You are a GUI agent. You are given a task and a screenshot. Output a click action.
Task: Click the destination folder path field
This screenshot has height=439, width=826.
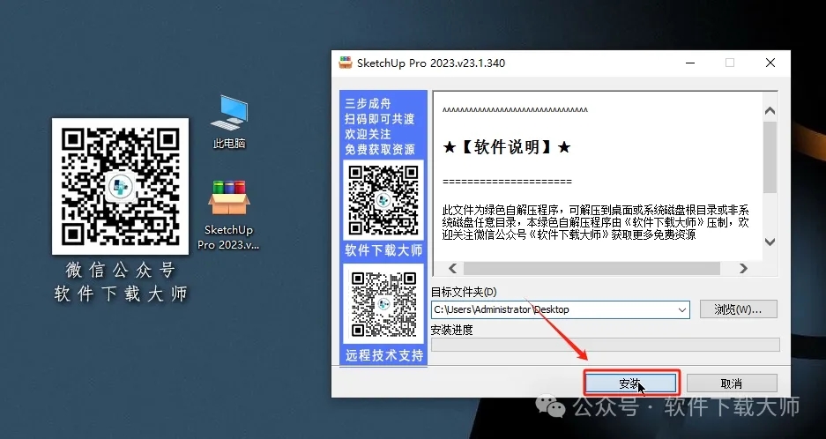point(560,310)
